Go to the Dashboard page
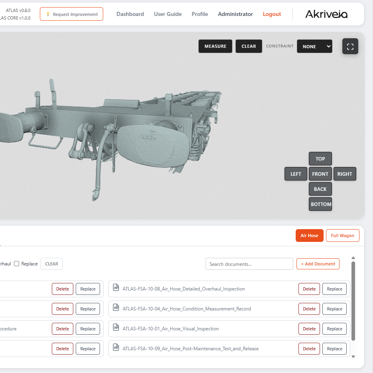Image resolution: width=373 pixels, height=373 pixels. (130, 14)
